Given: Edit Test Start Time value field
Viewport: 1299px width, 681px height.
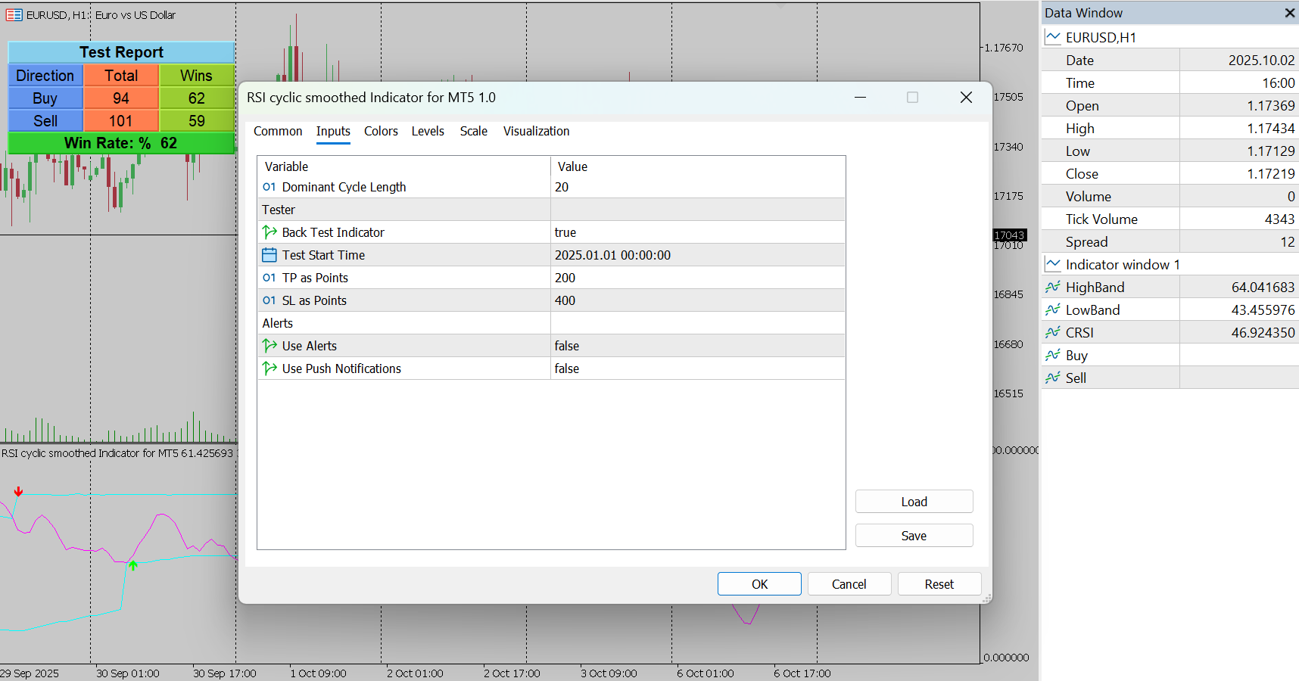Looking at the screenshot, I should click(697, 255).
